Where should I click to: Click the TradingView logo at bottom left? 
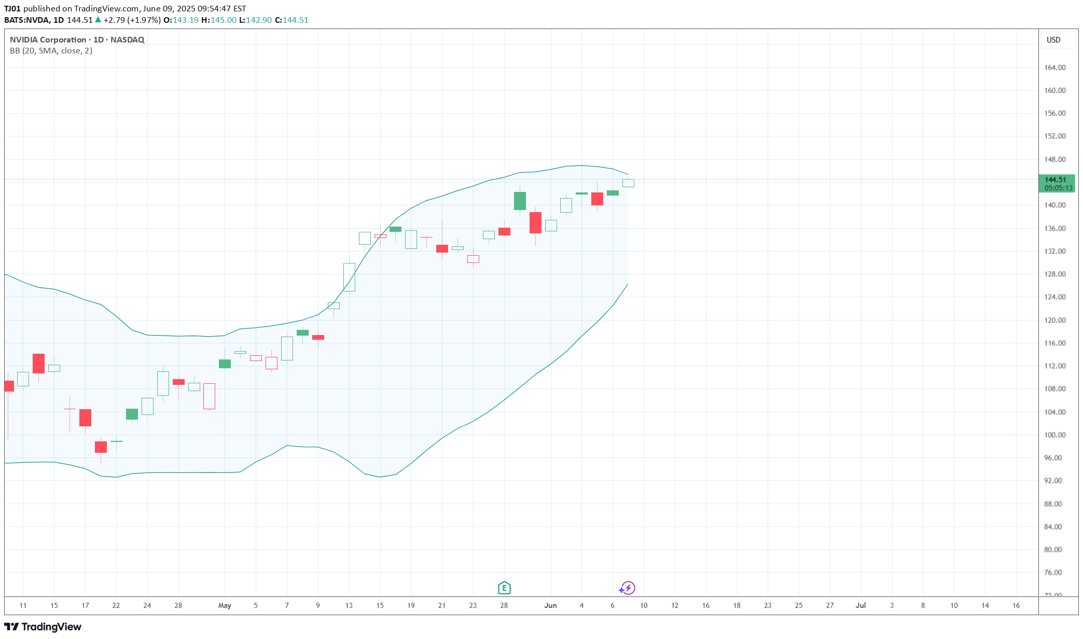43,627
